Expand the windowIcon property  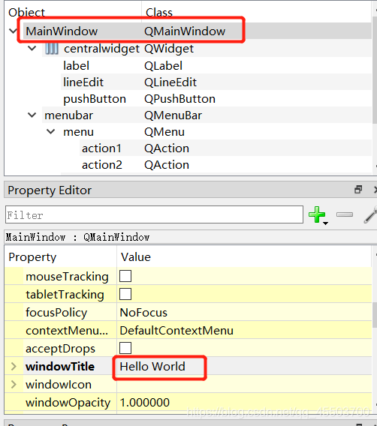point(14,384)
